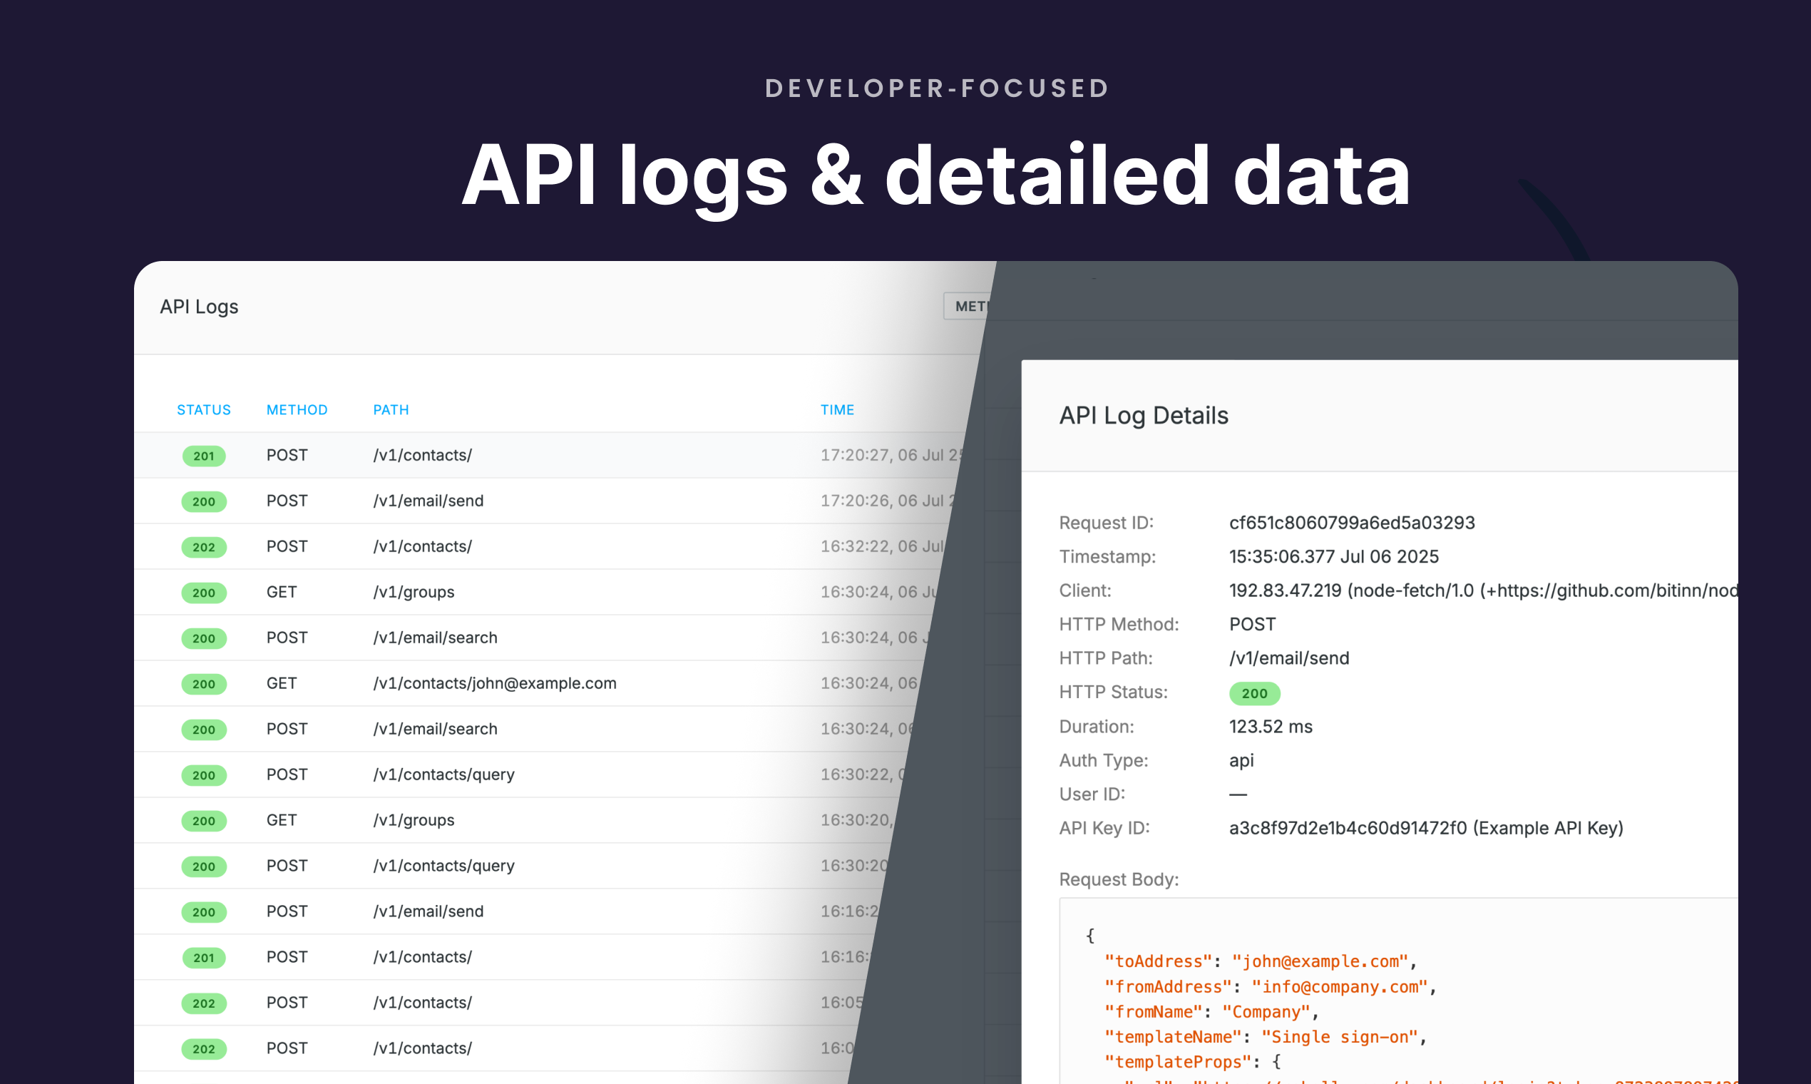This screenshot has height=1084, width=1811.
Task: Sort by the METHOD column header
Action: click(297, 410)
